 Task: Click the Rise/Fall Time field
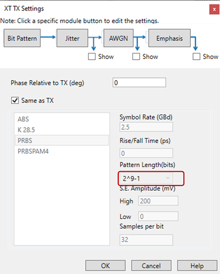click(x=146, y=153)
